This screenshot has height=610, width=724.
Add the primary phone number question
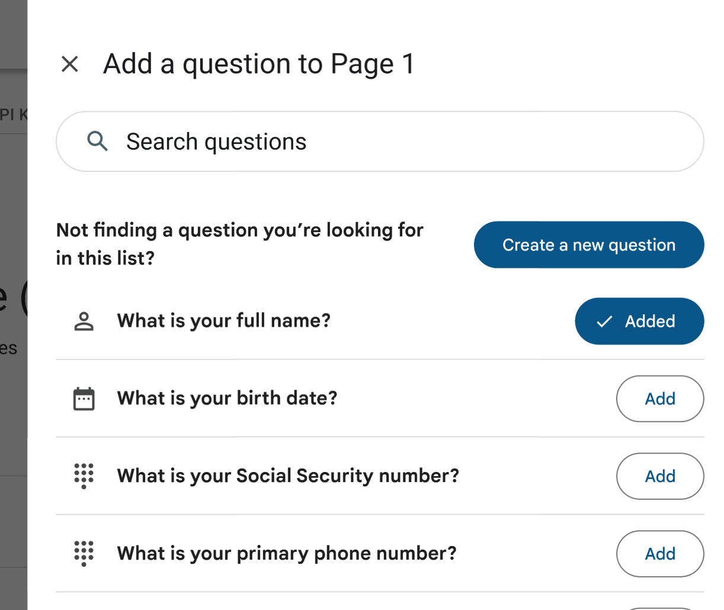pos(659,554)
